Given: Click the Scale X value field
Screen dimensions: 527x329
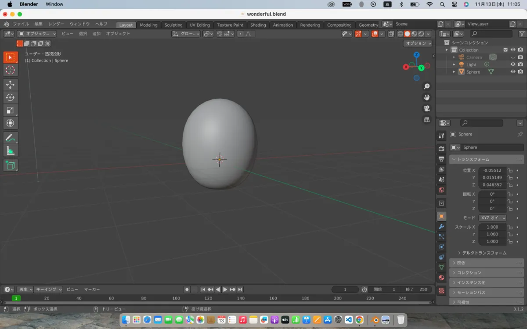Looking at the screenshot, I should point(492,227).
